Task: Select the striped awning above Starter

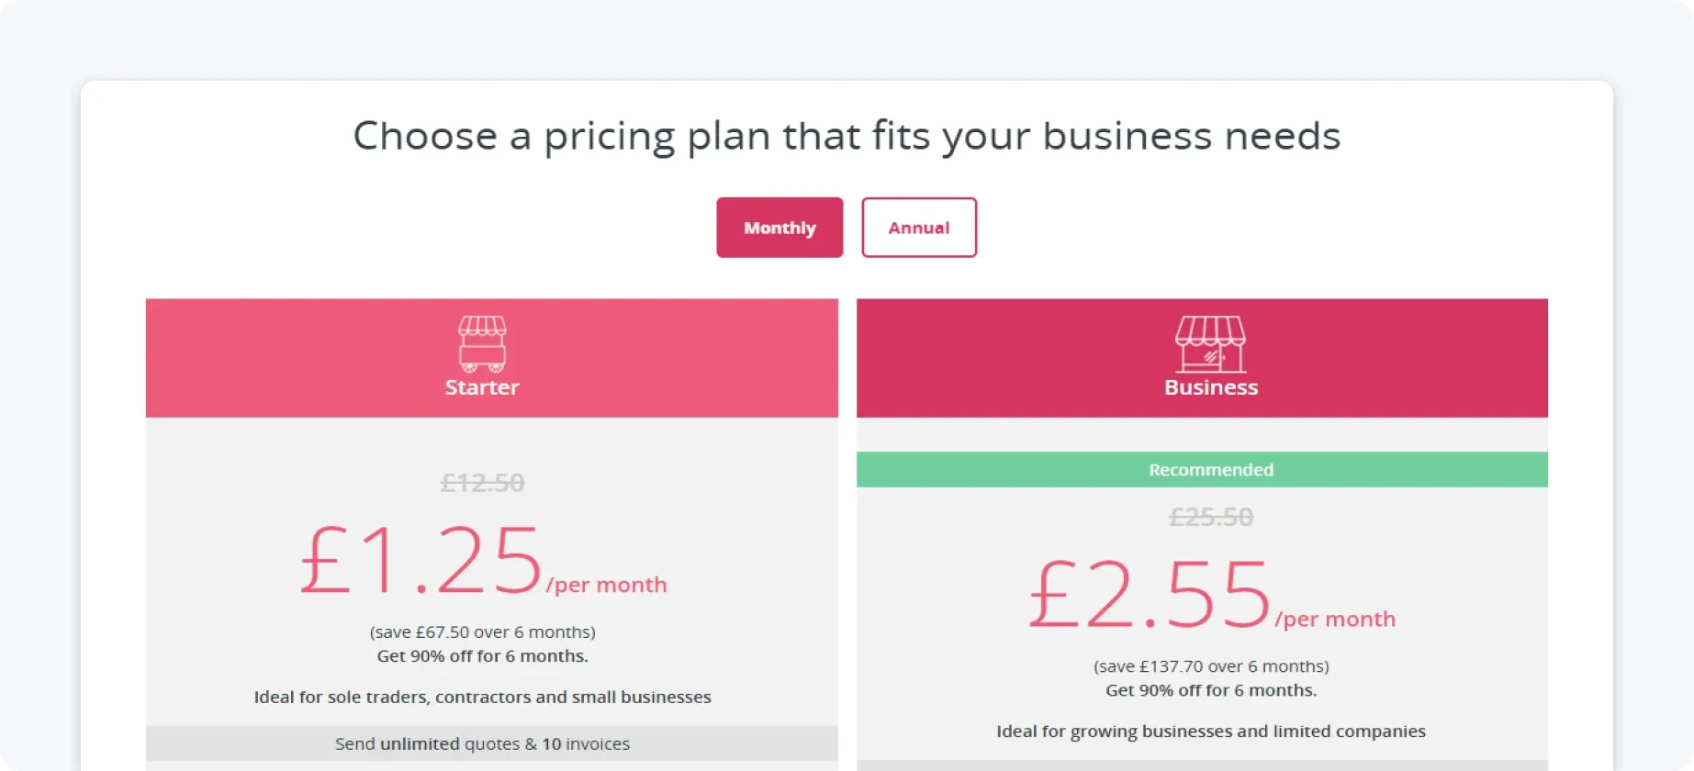Action: tap(481, 326)
